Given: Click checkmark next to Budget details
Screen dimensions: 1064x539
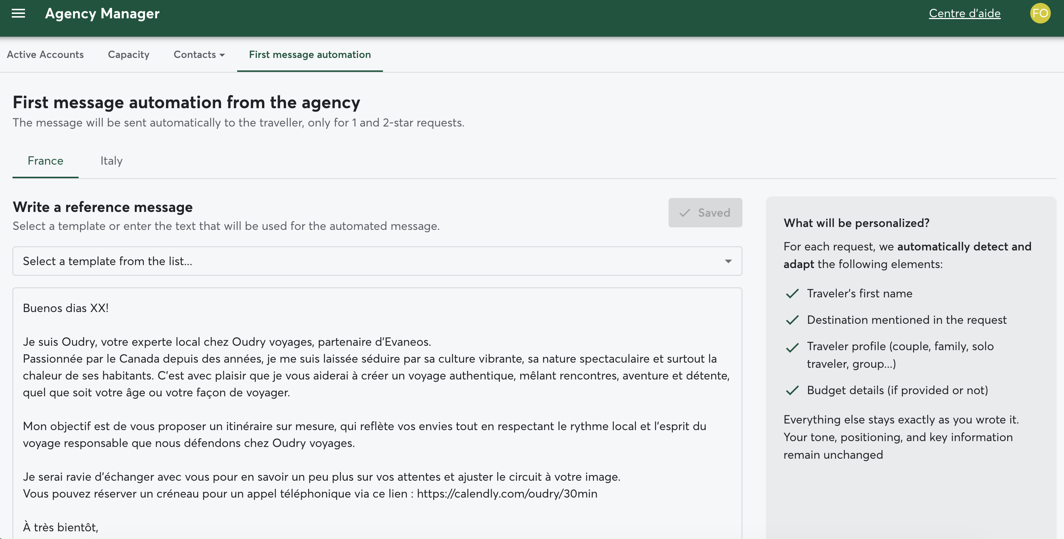Looking at the screenshot, I should click(x=792, y=390).
